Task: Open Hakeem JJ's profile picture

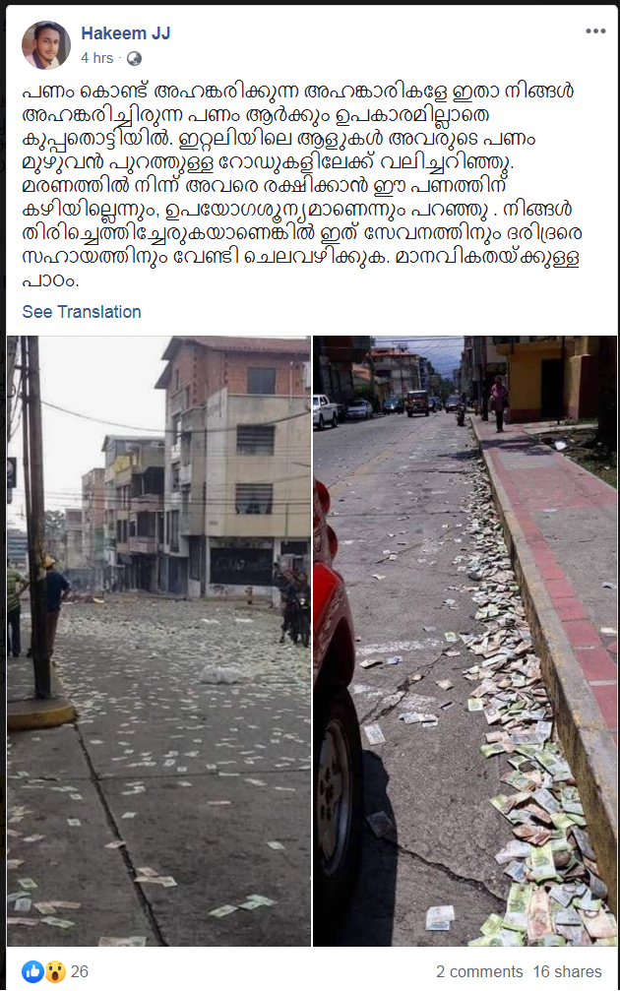Action: pos(46,45)
